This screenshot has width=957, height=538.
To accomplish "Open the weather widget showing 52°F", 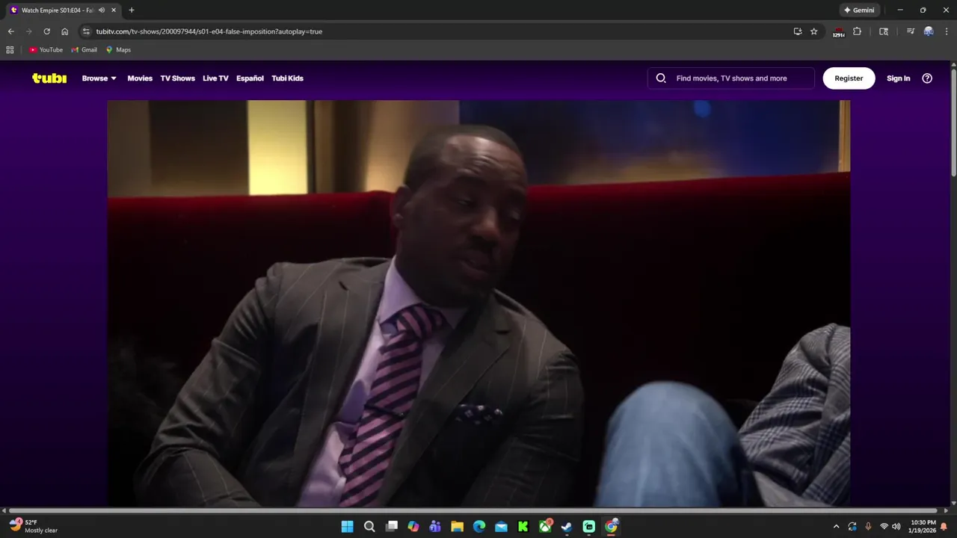I will (34, 526).
